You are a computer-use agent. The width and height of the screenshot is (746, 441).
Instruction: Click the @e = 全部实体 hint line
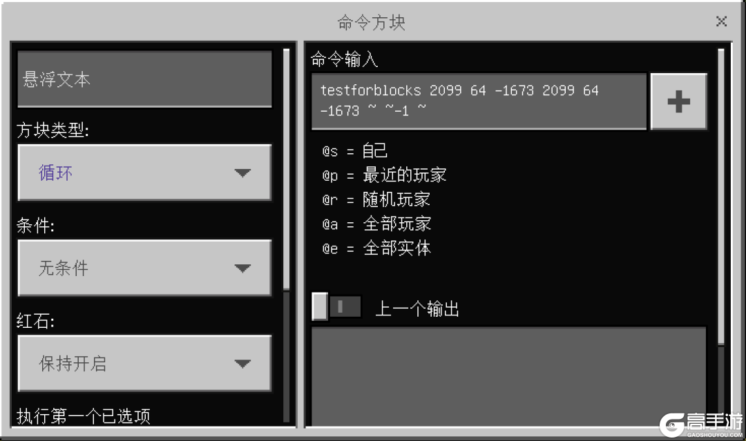[376, 248]
